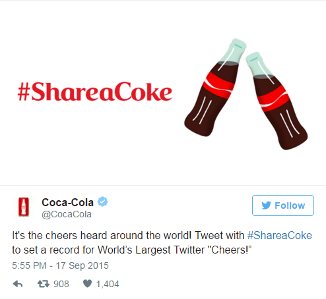Click the "World's Largest Twitter Cheers" text line
The width and height of the screenshot is (326, 299).
coord(174,250)
